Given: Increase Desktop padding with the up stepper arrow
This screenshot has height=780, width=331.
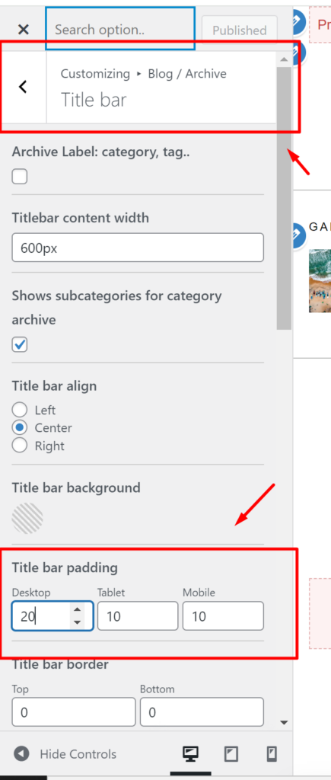Looking at the screenshot, I should click(77, 610).
